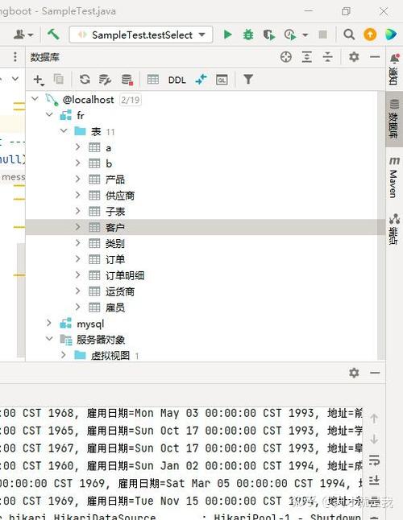
Task: Click the JetBrains toolbox colorful icon
Action: pyautogui.click(x=391, y=35)
